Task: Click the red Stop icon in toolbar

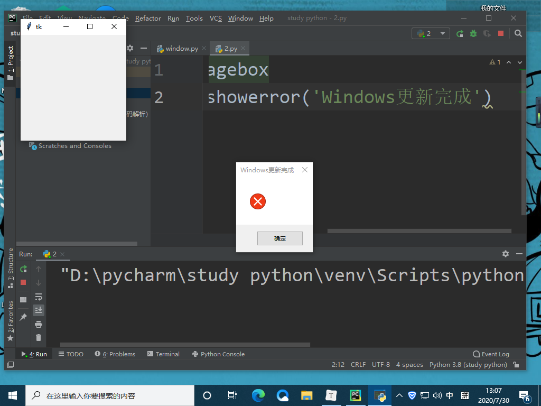Action: [501, 33]
